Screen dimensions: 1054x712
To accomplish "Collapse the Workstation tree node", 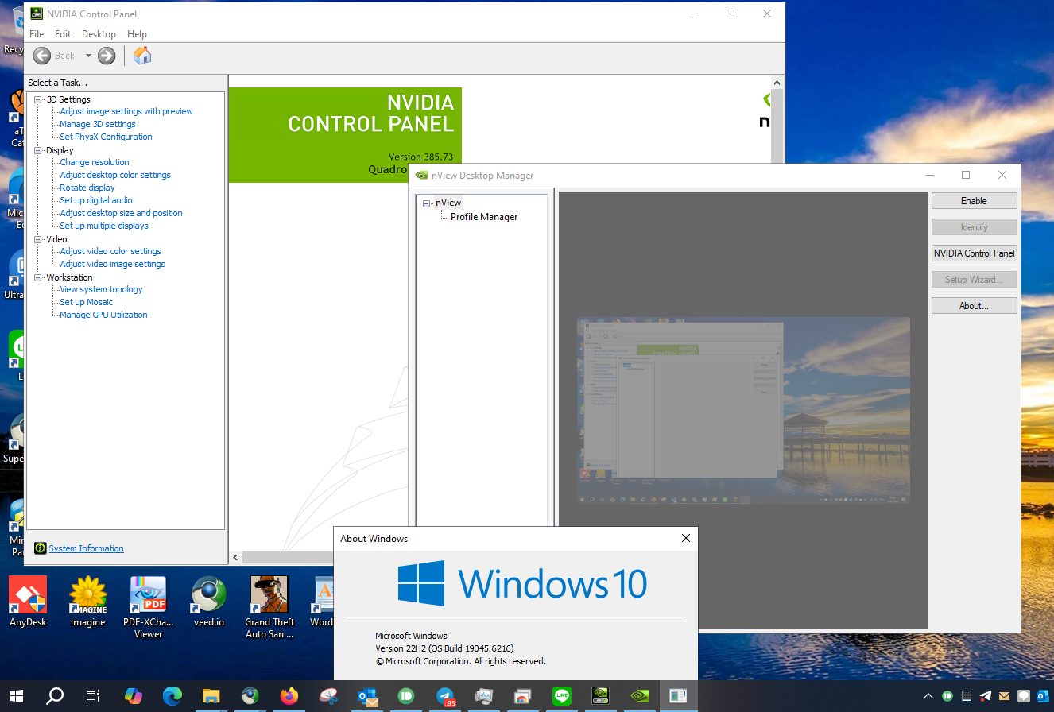I will (x=37, y=277).
